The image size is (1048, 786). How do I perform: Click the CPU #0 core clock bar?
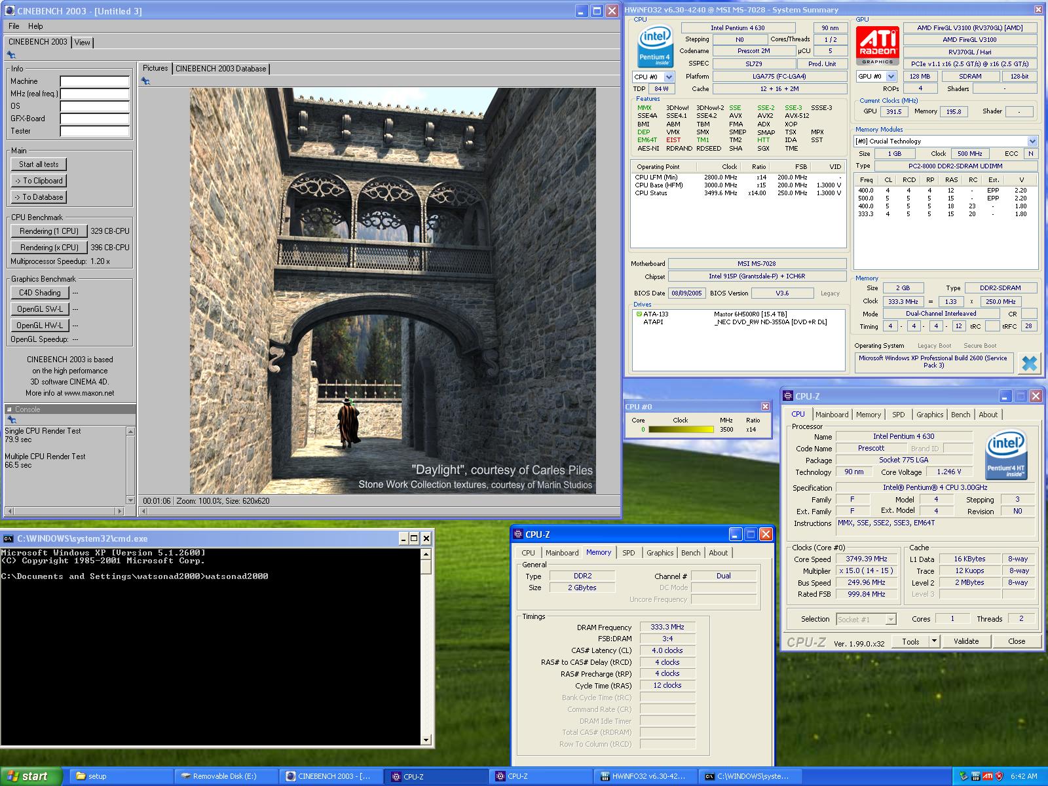pos(681,430)
